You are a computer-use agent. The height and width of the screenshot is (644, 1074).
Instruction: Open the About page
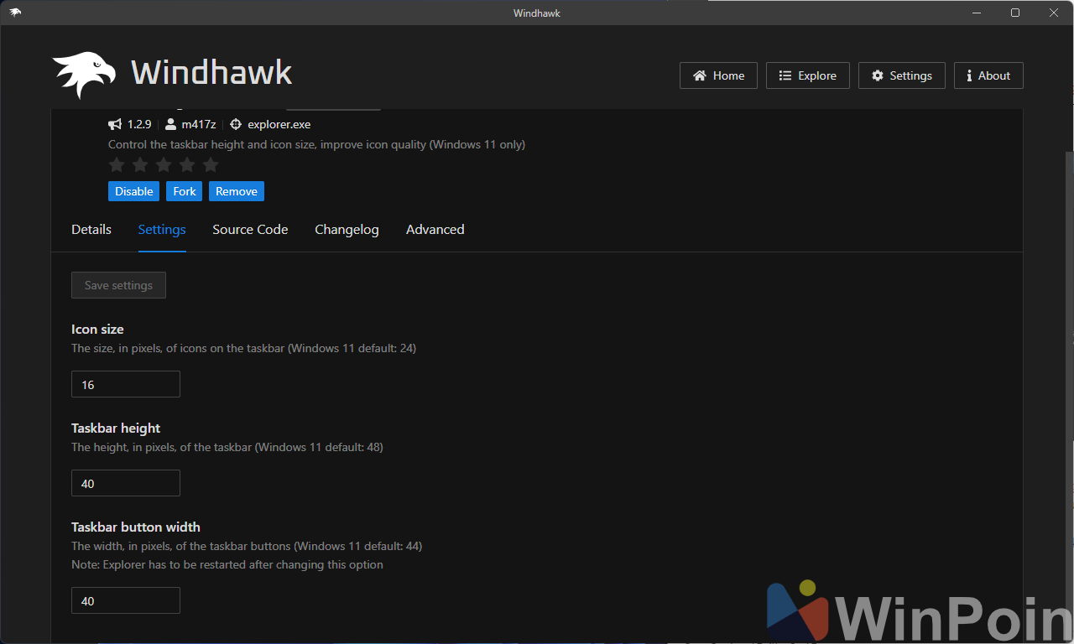tap(988, 75)
